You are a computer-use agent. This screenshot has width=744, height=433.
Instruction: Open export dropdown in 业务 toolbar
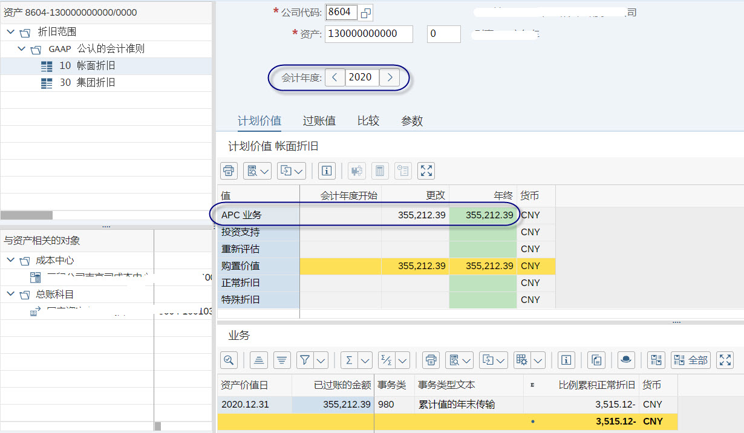(493, 360)
